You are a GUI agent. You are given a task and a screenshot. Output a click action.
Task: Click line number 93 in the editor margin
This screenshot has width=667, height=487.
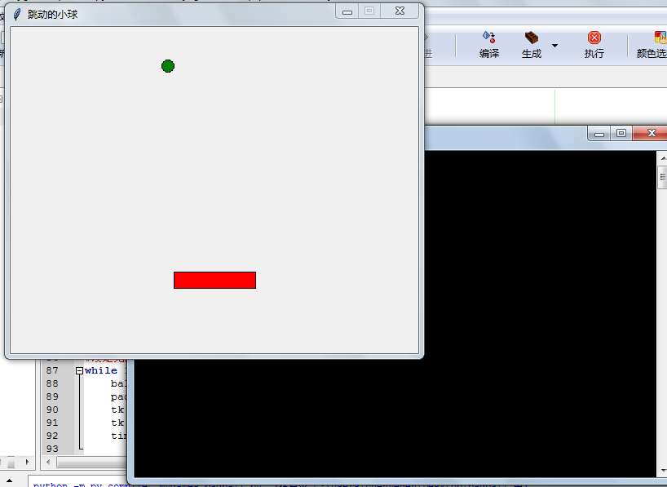52,449
